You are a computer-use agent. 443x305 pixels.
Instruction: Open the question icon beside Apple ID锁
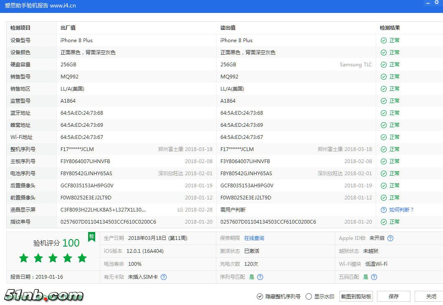(390, 238)
